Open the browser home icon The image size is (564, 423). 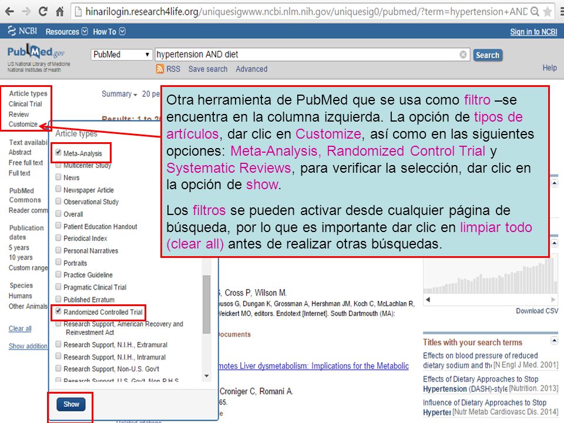60,12
